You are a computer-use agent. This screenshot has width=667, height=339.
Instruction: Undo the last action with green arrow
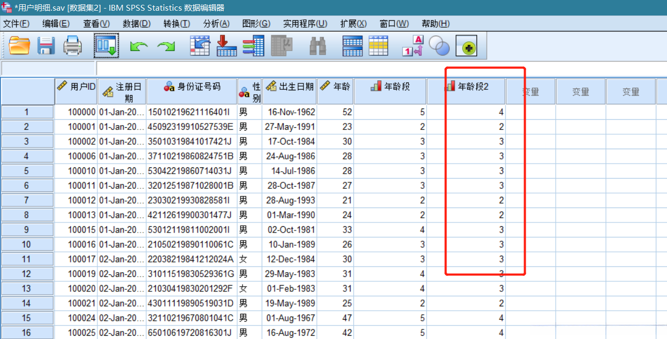(139, 47)
